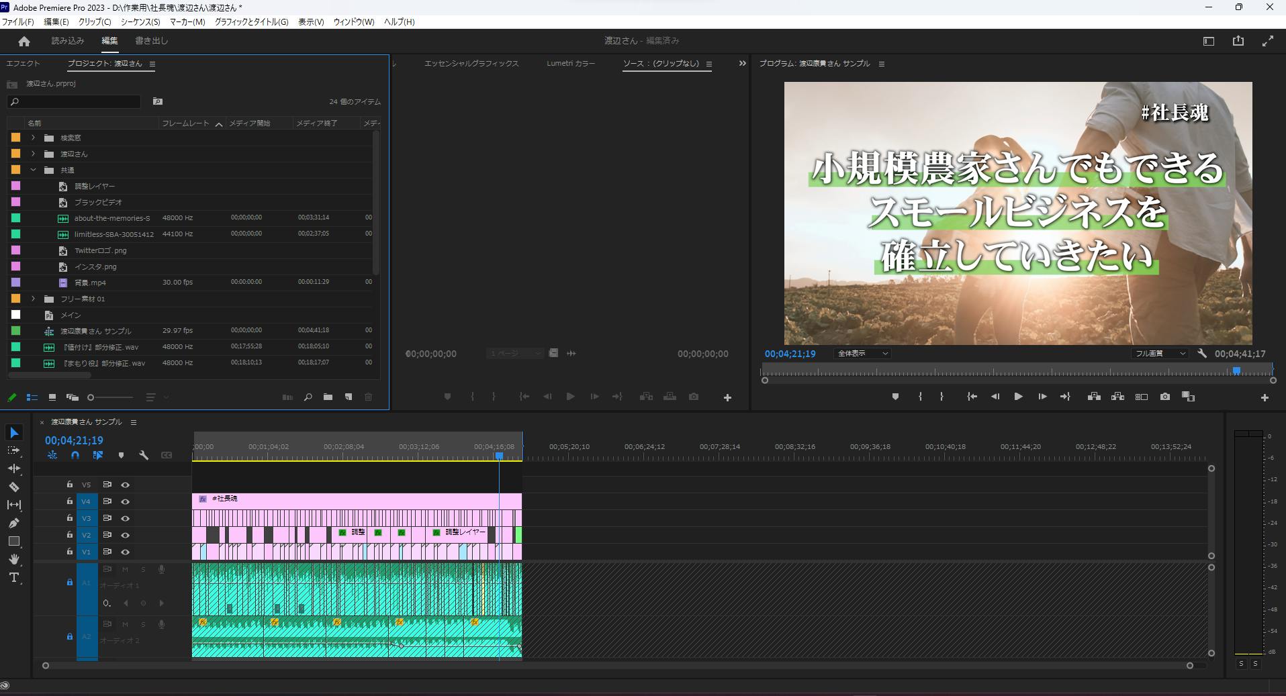Select the Pen tool
1286x696 pixels.
pyautogui.click(x=13, y=523)
